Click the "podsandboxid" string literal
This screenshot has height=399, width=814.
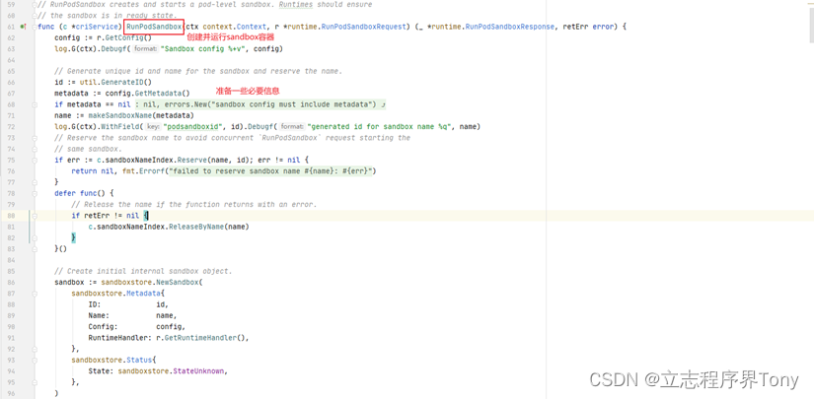tap(191, 127)
